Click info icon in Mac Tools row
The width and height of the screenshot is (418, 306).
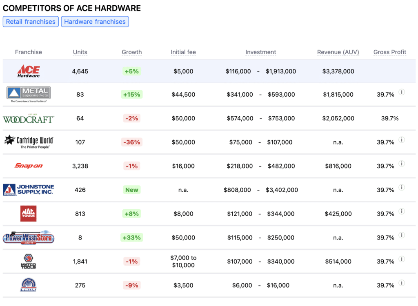tap(402, 211)
